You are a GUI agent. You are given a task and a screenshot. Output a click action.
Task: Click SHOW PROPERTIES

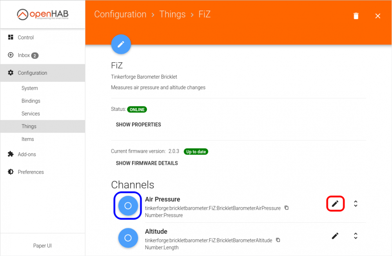[138, 124]
